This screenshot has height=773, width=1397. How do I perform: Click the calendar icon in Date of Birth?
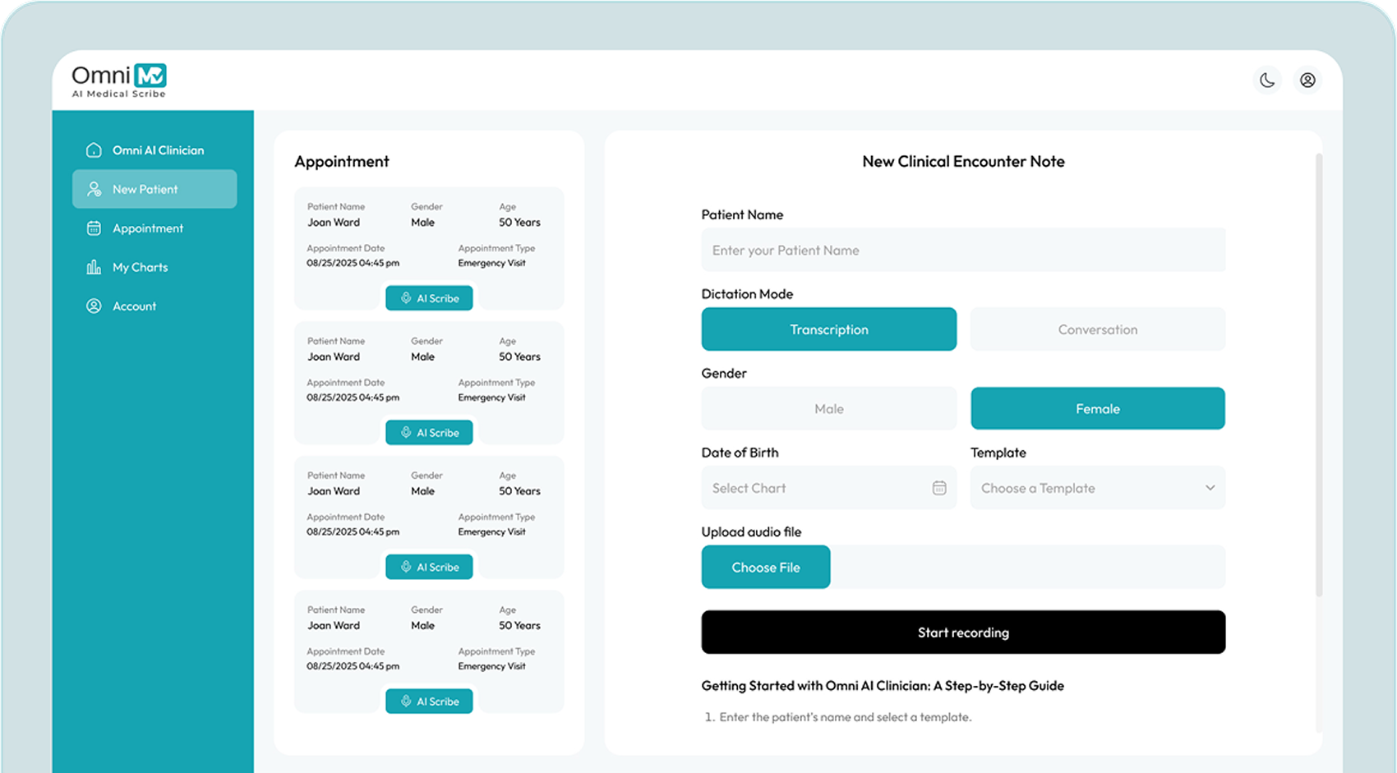pos(939,488)
